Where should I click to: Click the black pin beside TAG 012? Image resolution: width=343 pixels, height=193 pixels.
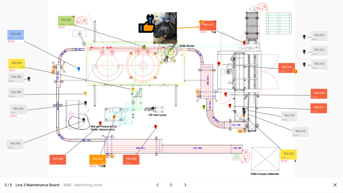[304, 37]
